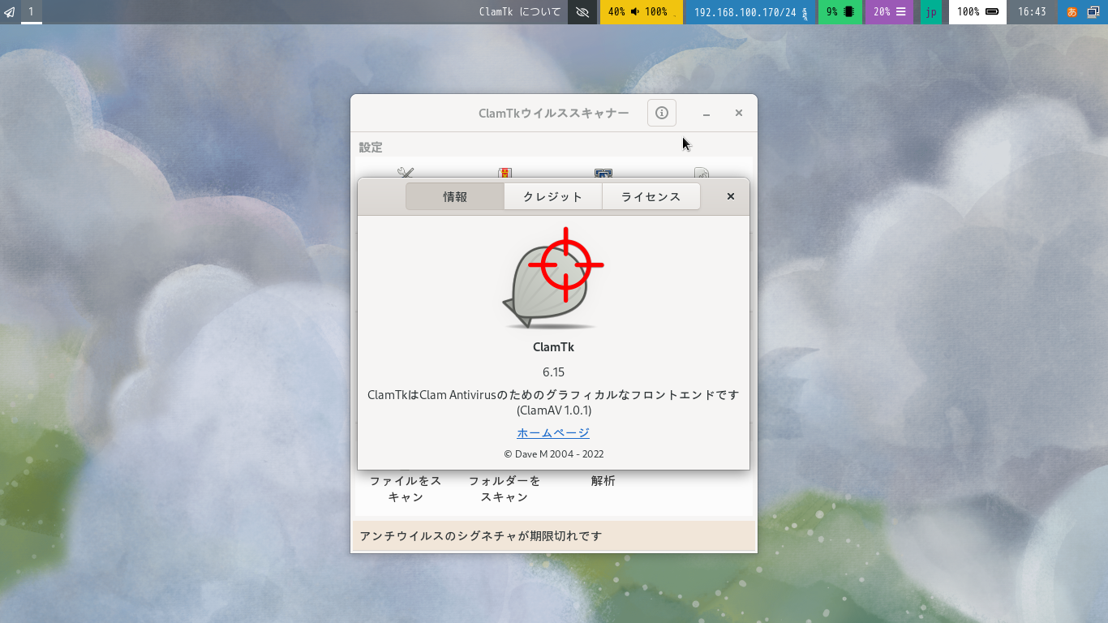Click the orange あ input method icon

point(1071,12)
